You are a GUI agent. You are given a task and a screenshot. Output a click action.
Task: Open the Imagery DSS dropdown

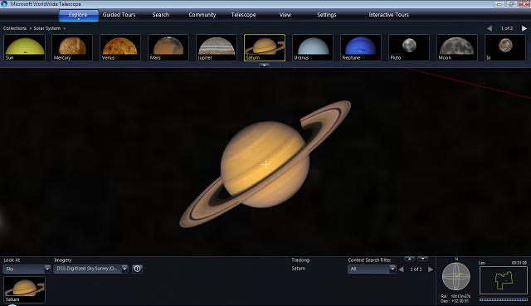click(90, 269)
